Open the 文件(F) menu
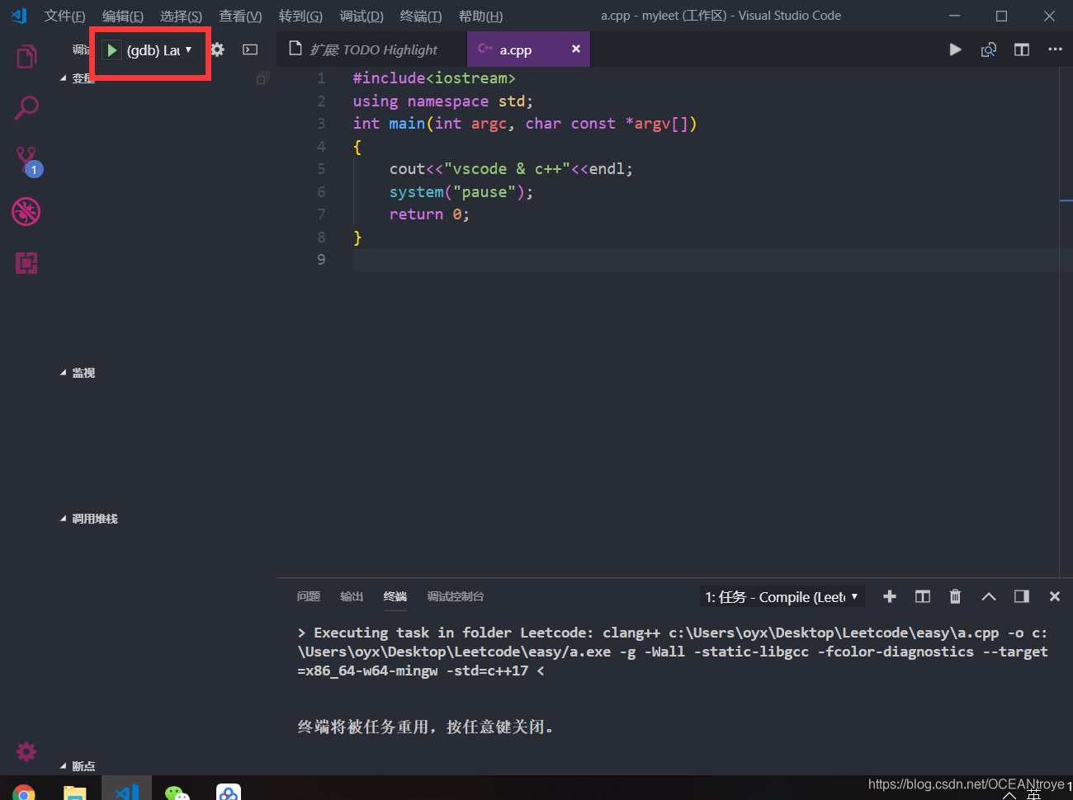Image resolution: width=1073 pixels, height=800 pixels. 64,16
